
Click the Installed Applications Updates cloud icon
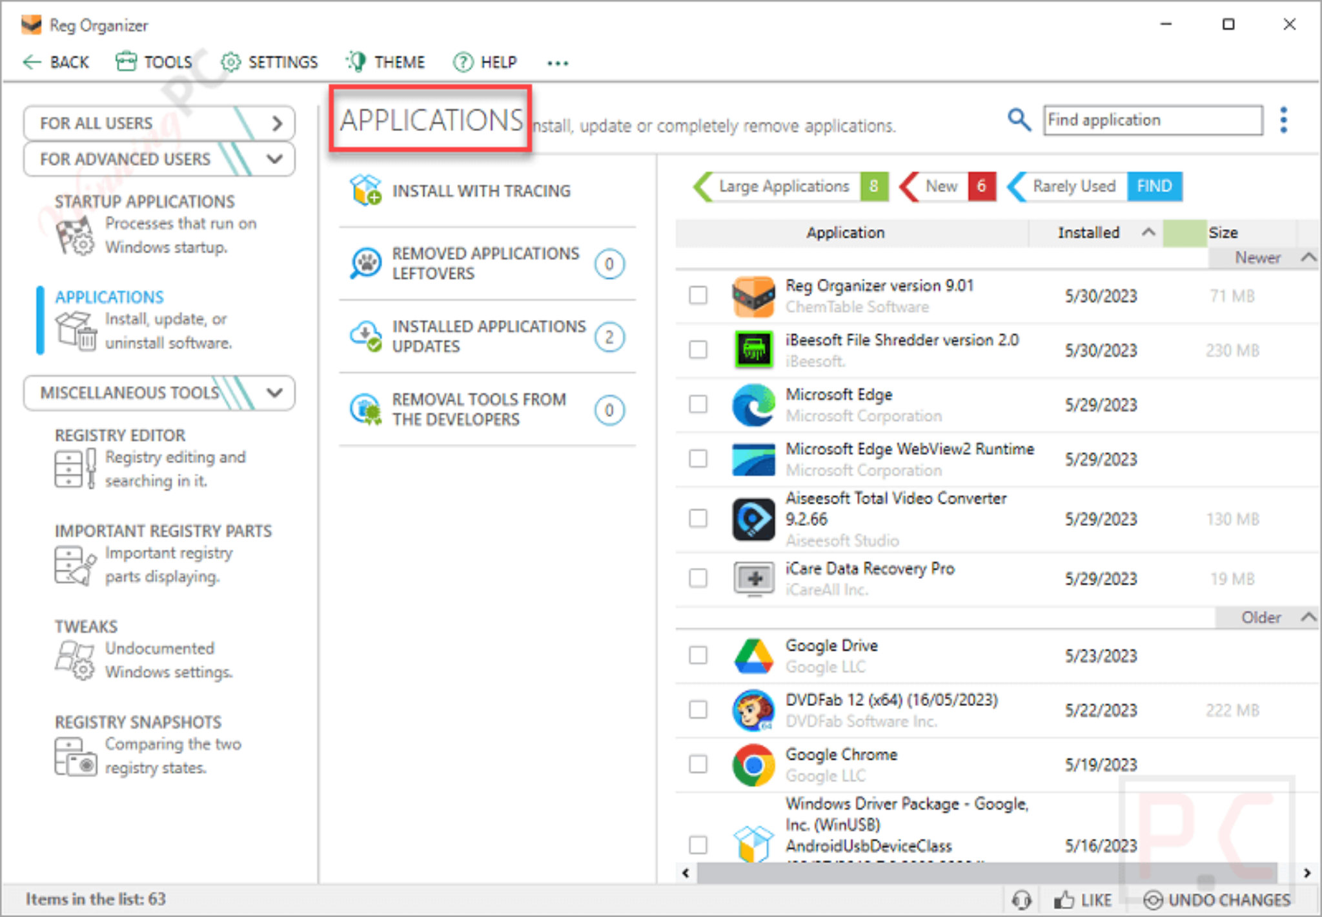click(x=366, y=336)
